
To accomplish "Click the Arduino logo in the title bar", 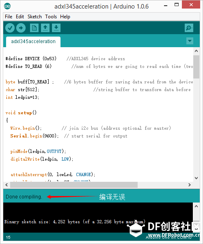I will (x=7, y=7).
